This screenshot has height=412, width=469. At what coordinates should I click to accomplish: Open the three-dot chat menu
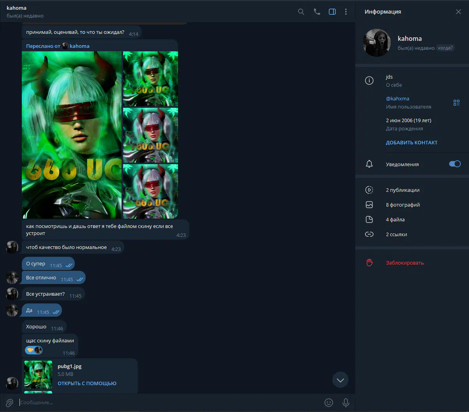[346, 12]
